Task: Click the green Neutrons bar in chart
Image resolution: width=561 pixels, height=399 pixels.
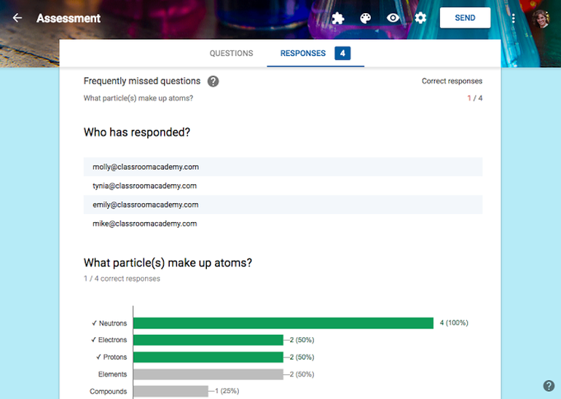Action: click(x=283, y=323)
